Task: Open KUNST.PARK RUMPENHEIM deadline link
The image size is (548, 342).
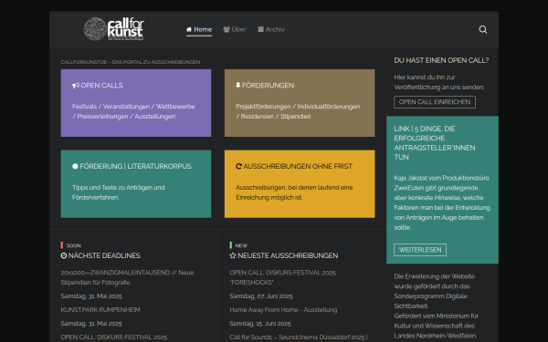Action: 100,310
